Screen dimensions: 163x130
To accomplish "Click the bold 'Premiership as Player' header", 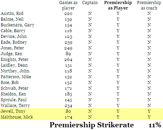I will (x=118, y=5).
